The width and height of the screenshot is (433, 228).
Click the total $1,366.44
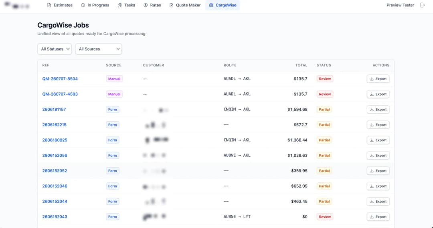297,140
